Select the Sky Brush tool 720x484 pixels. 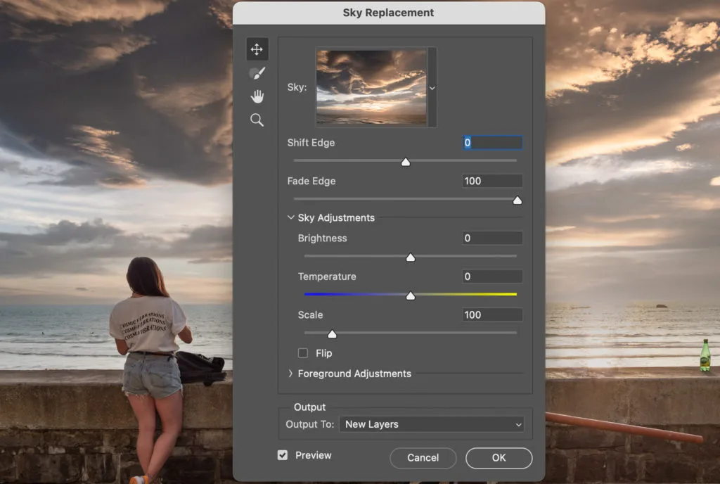pyautogui.click(x=257, y=72)
